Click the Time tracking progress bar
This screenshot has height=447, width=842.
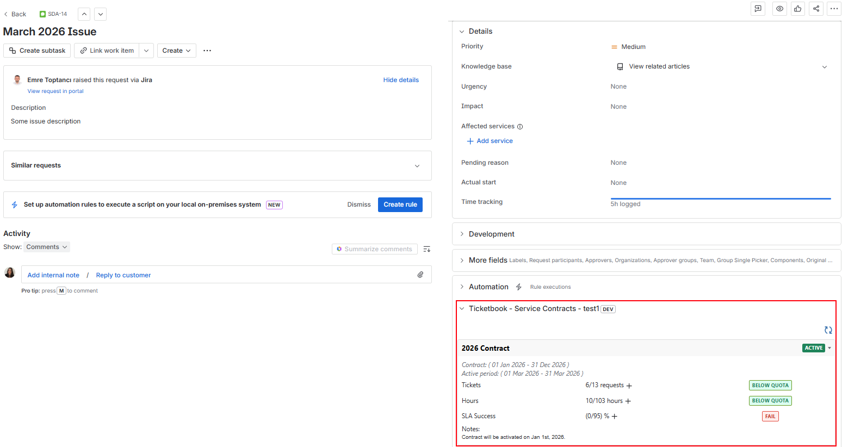point(720,198)
